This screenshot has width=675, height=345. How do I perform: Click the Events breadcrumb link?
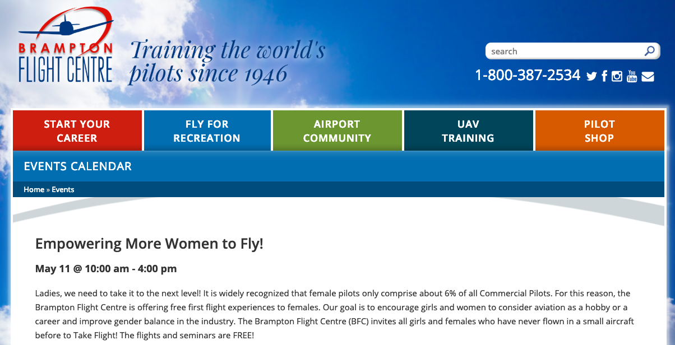pyautogui.click(x=63, y=189)
